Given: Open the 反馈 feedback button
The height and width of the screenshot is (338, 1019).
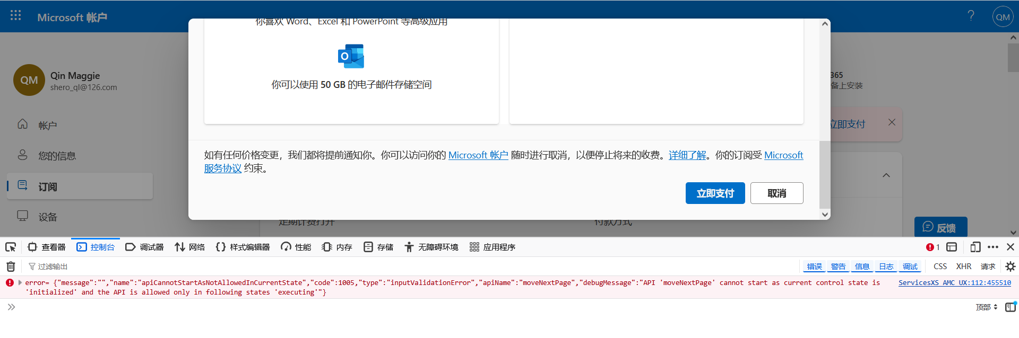Looking at the screenshot, I should tap(940, 227).
